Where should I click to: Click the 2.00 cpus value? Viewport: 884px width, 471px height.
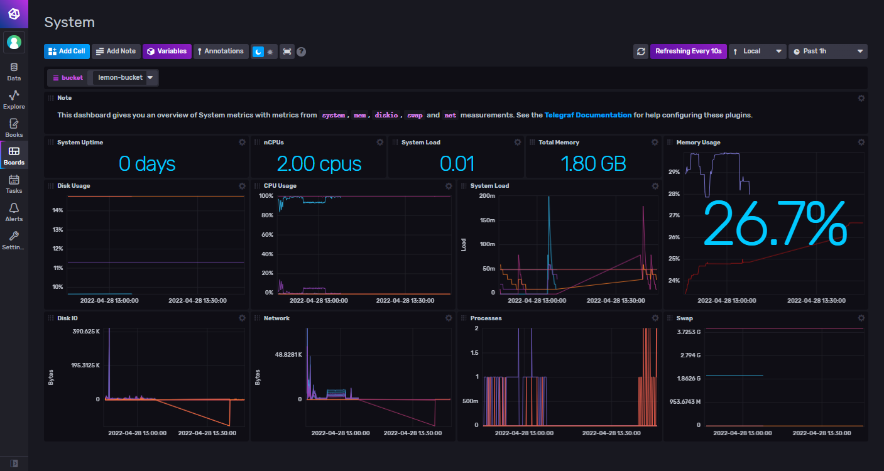click(319, 164)
